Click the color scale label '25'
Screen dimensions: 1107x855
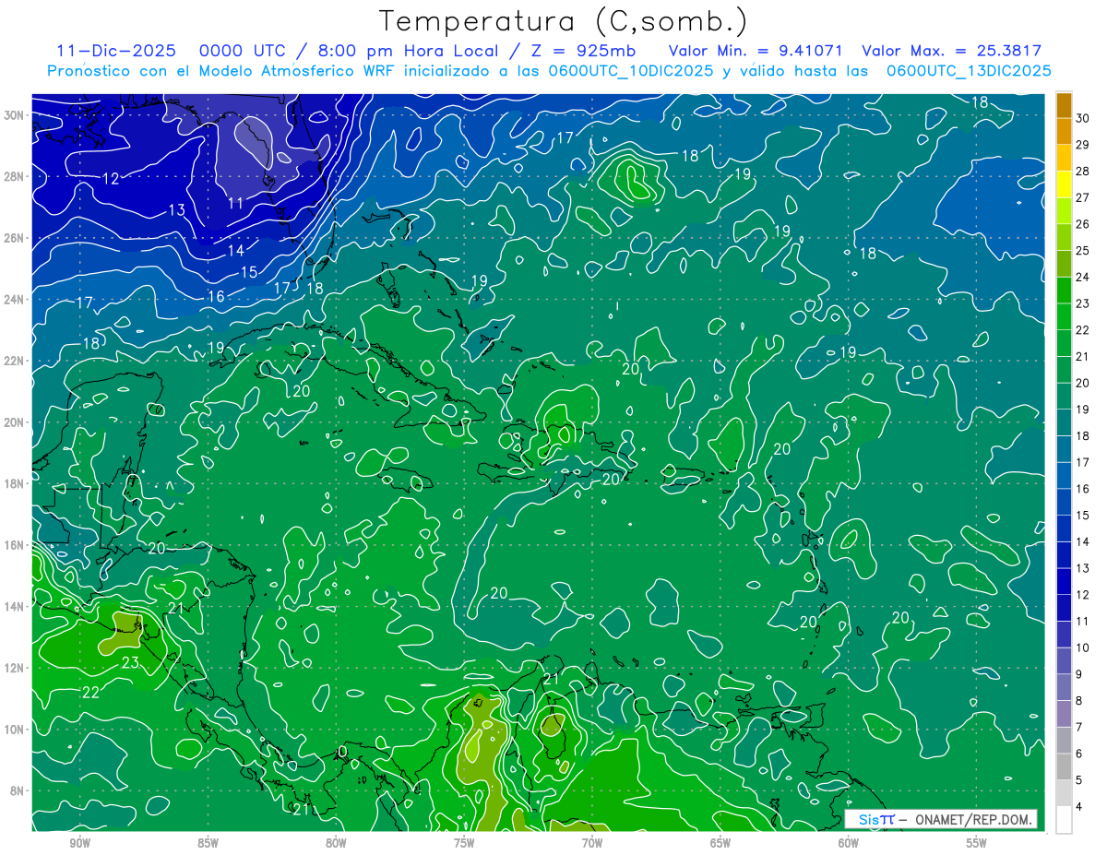click(1083, 250)
